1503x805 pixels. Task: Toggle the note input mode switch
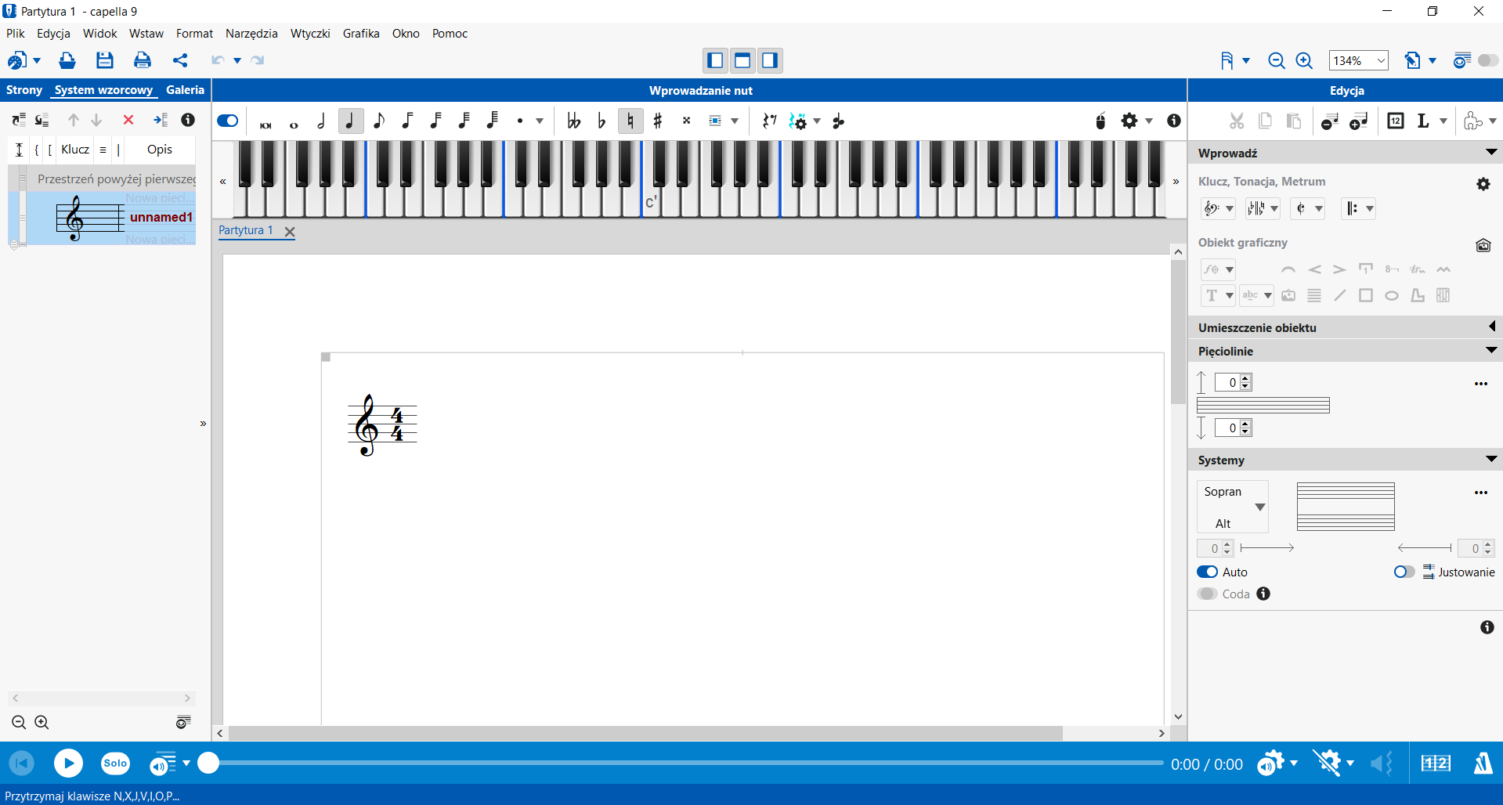tap(228, 121)
